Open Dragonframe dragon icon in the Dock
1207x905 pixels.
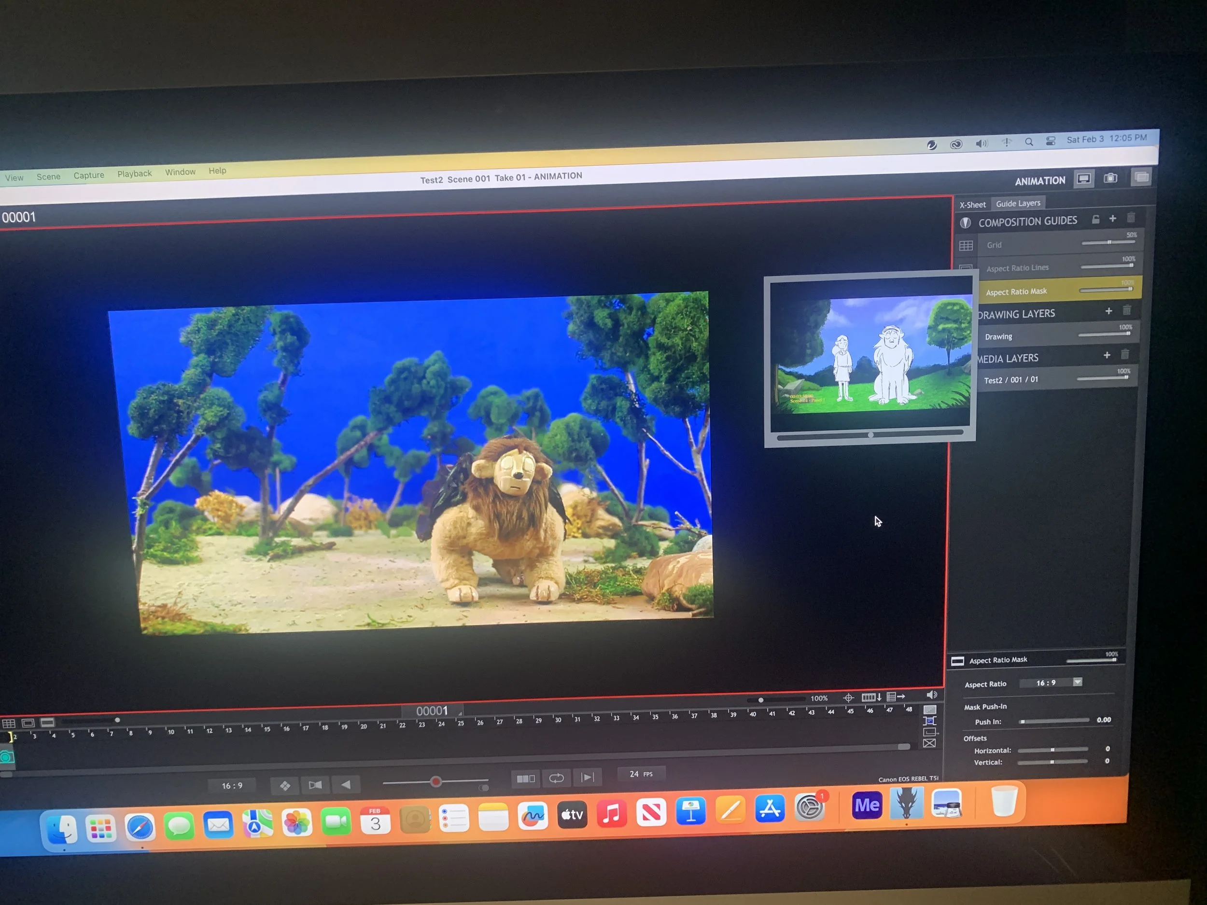[906, 804]
